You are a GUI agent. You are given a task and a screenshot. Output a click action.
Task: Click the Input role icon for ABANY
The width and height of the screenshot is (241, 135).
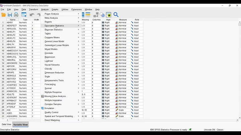[132, 22]
